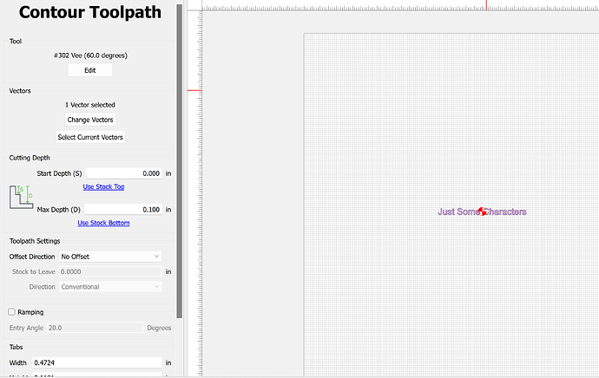599x378 pixels.
Task: Open the Offset Direction dropdown
Action: (x=110, y=257)
